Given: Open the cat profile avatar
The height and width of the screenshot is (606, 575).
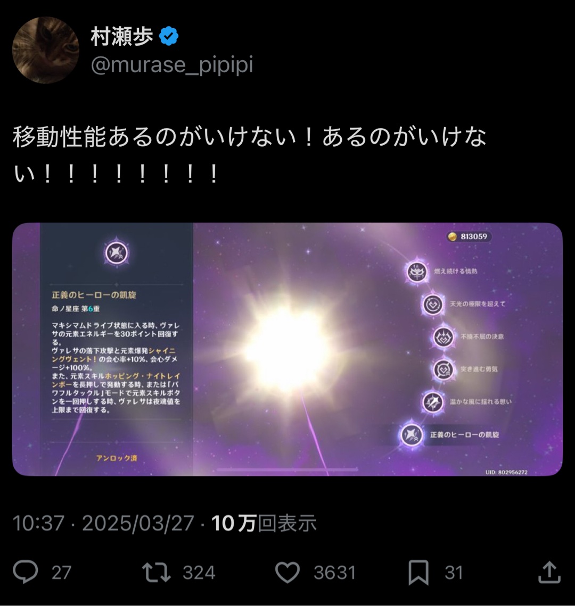Looking at the screenshot, I should point(46,50).
